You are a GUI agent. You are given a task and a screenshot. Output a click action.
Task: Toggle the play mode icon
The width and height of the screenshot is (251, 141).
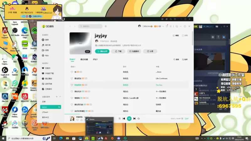[x=120, y=119]
